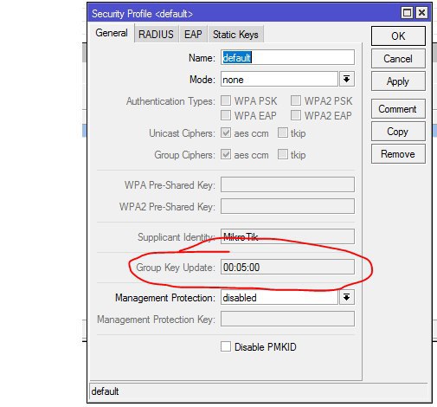The width and height of the screenshot is (437, 407).
Task: Click the Name input field
Action: [x=287, y=57]
